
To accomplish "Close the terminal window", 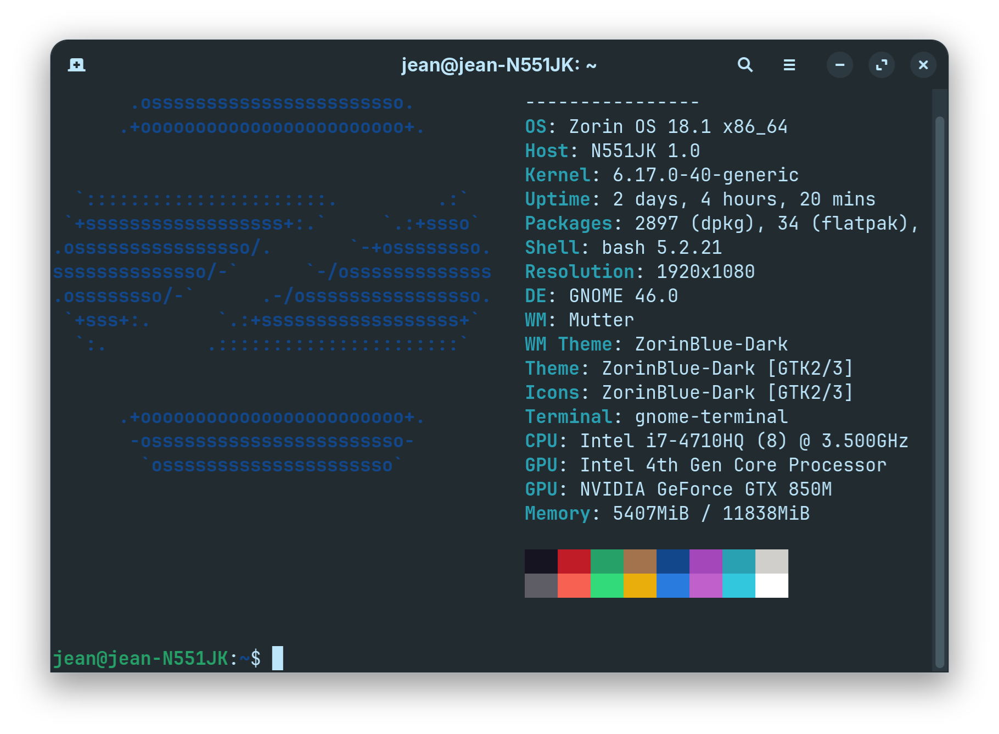I will pyautogui.click(x=923, y=65).
